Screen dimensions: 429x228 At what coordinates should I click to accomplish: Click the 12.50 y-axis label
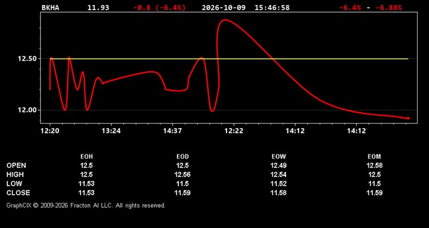[26, 59]
